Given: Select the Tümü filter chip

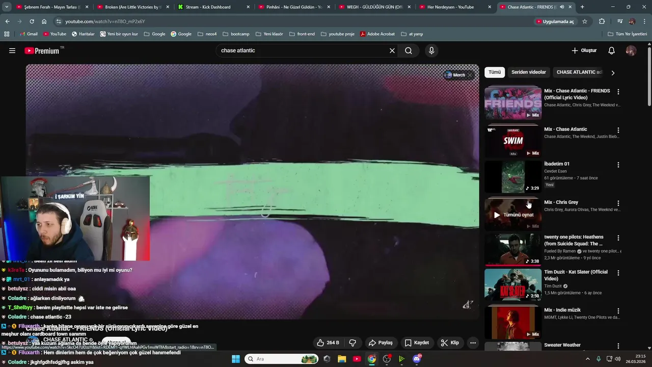Looking at the screenshot, I should coord(495,72).
